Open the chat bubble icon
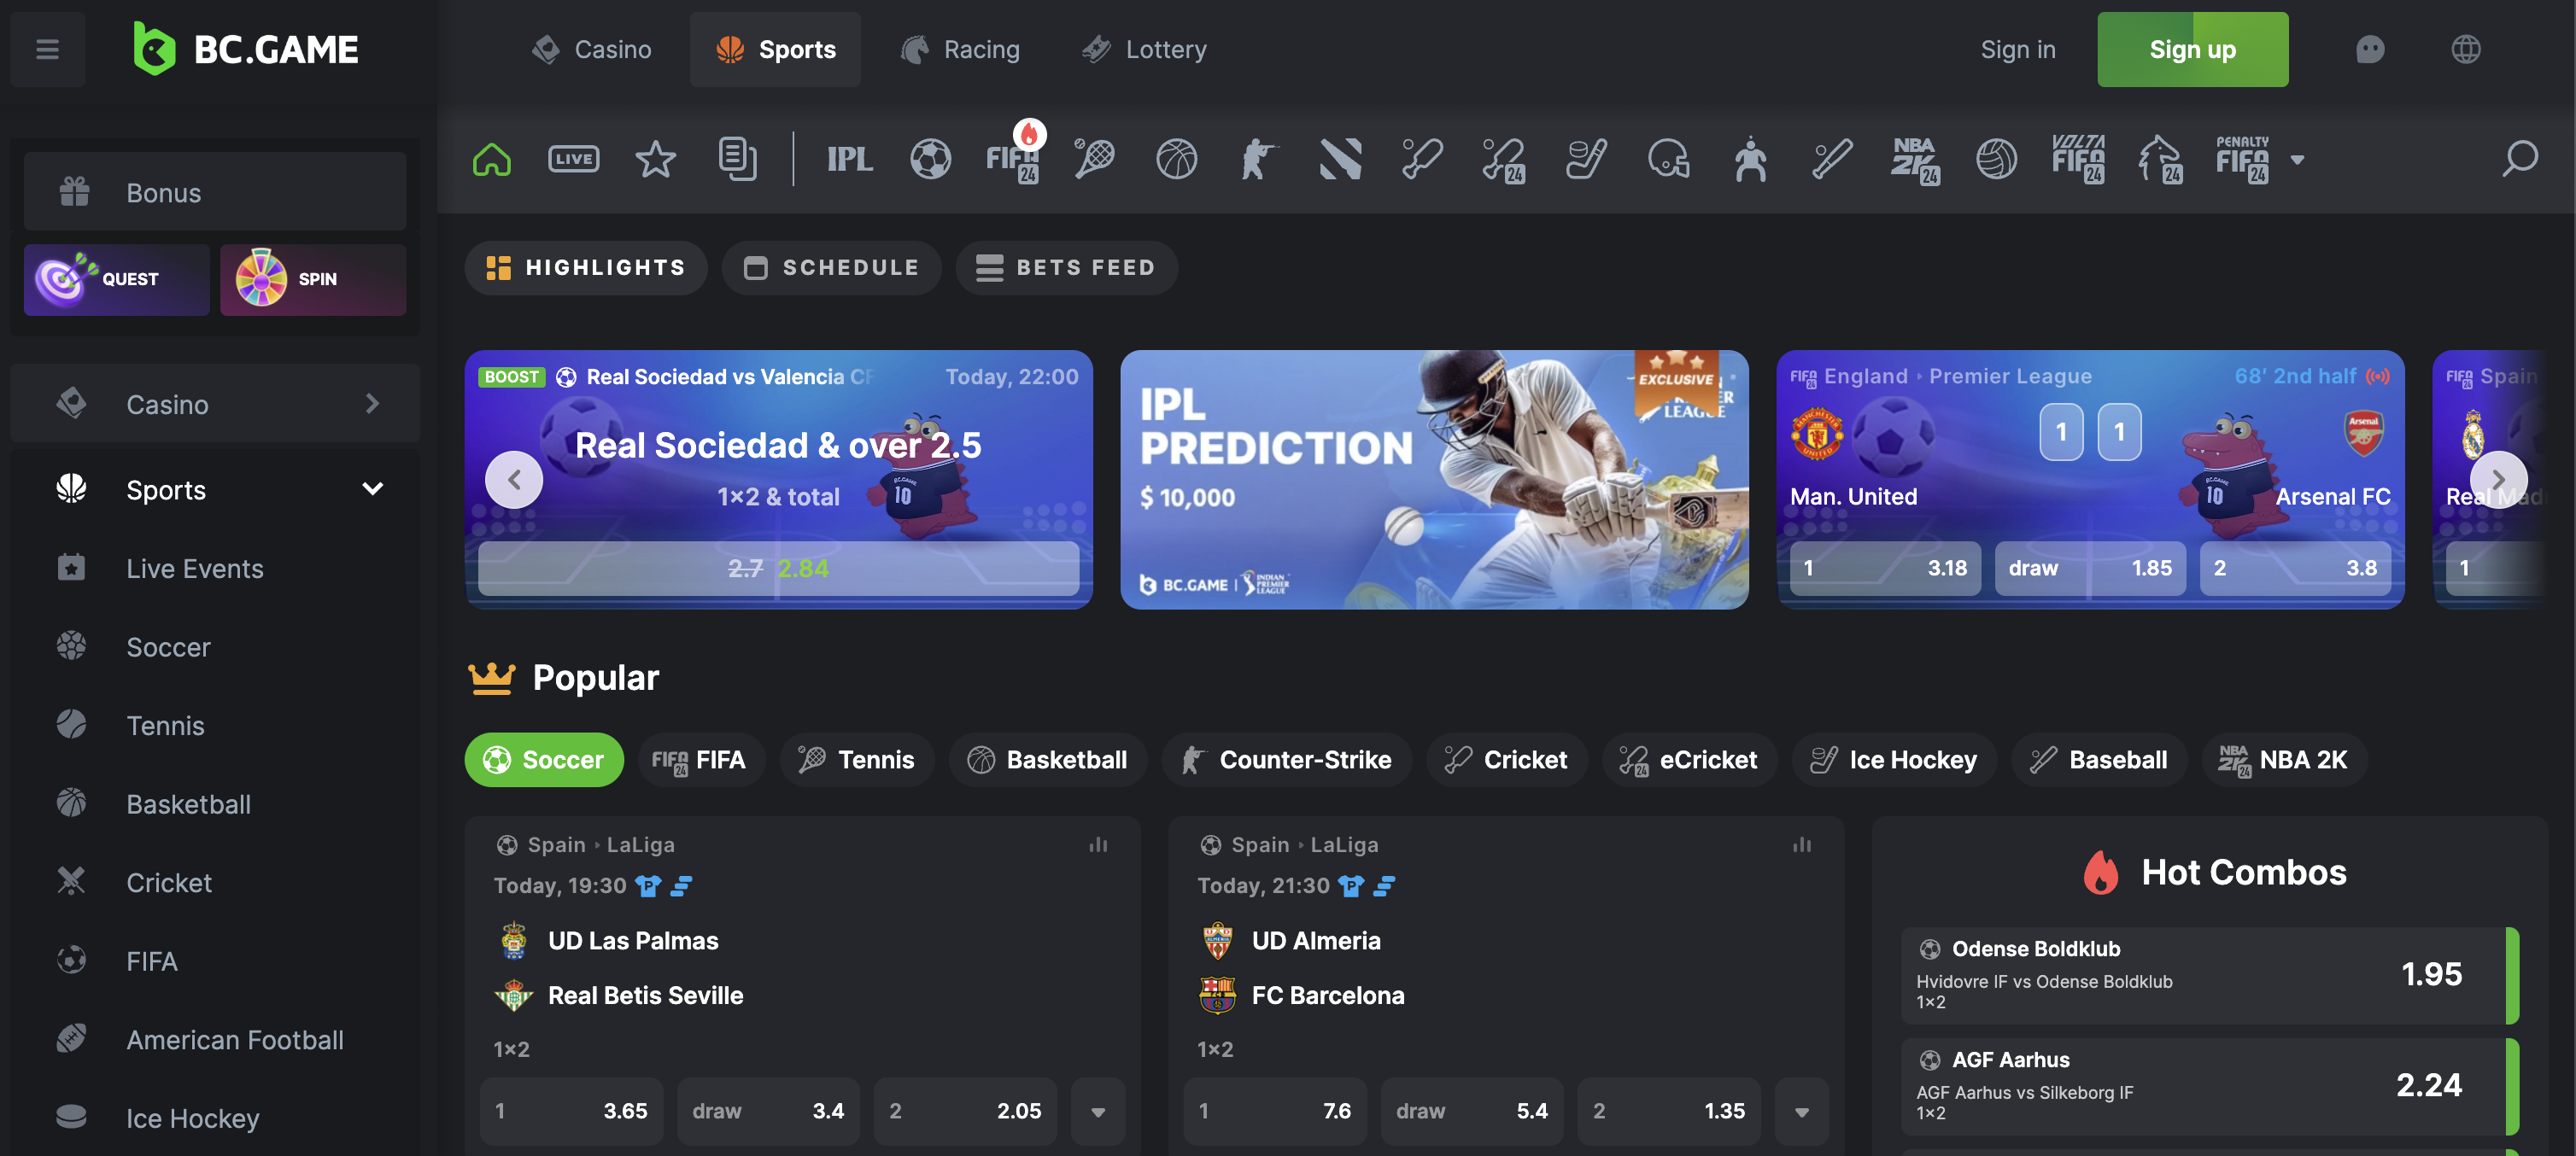 (2369, 49)
